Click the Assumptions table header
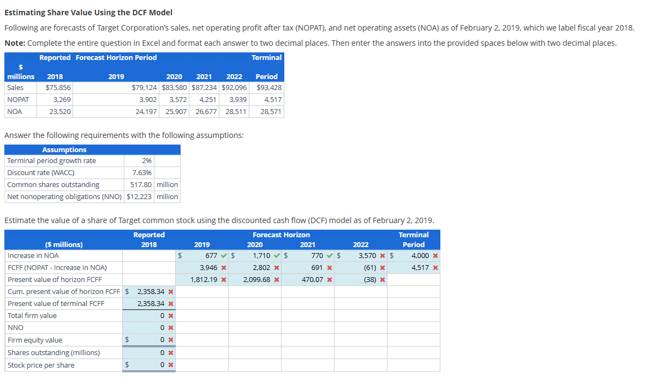This screenshot has height=384, width=651. tap(93, 150)
